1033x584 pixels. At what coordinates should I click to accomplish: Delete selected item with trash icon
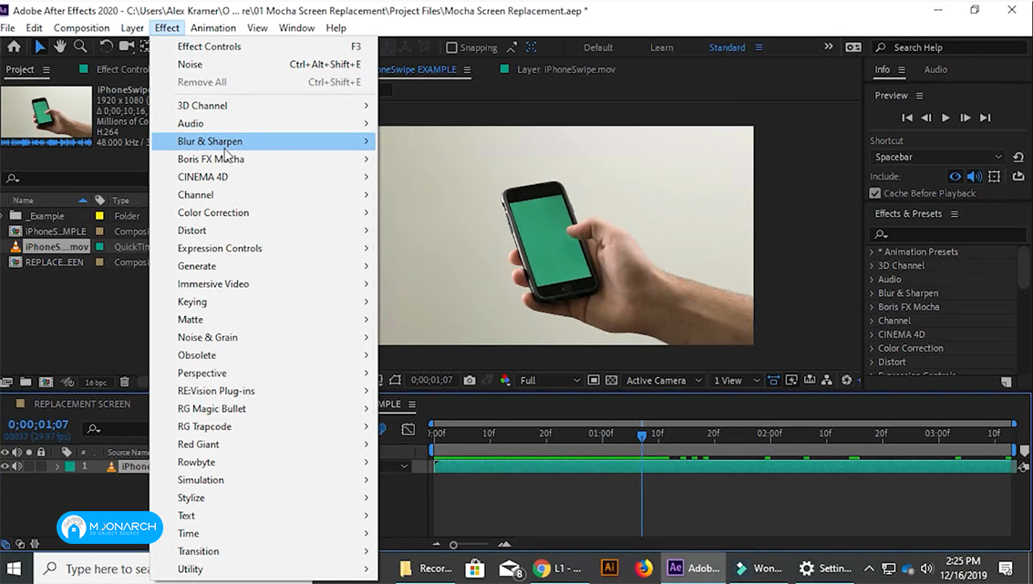[x=125, y=382]
